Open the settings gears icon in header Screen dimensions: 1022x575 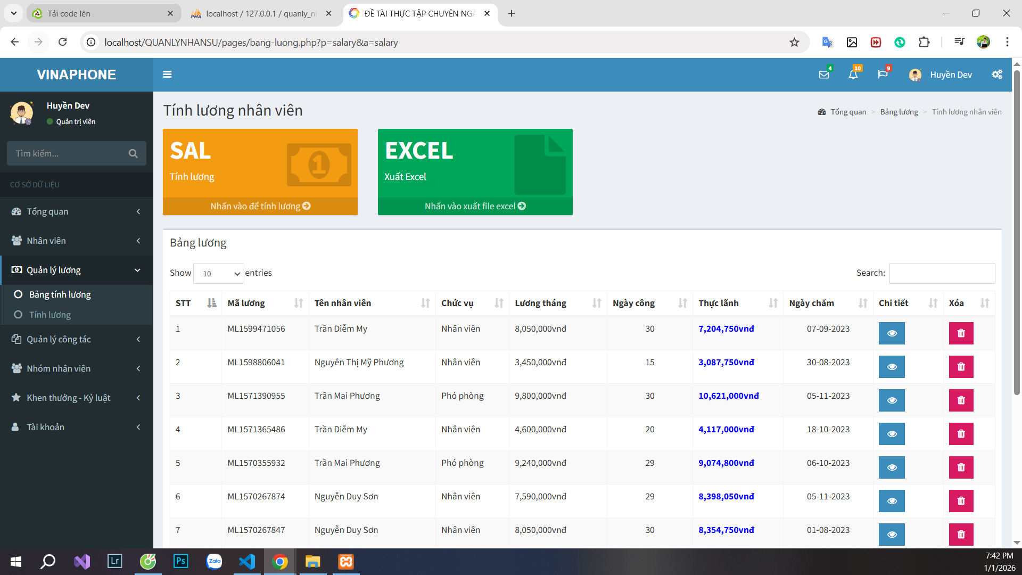pyautogui.click(x=997, y=75)
